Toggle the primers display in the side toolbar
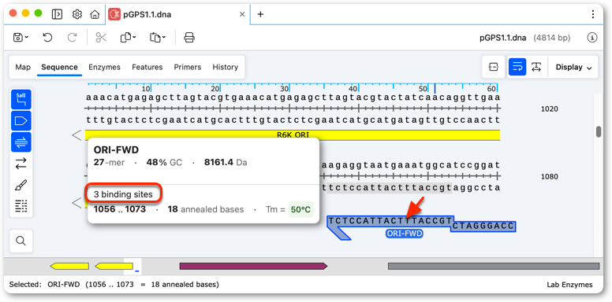Image resolution: width=612 pixels, height=302 pixels. (x=21, y=142)
